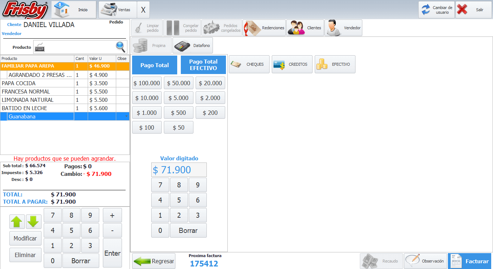Click Pago Total button

(154, 65)
